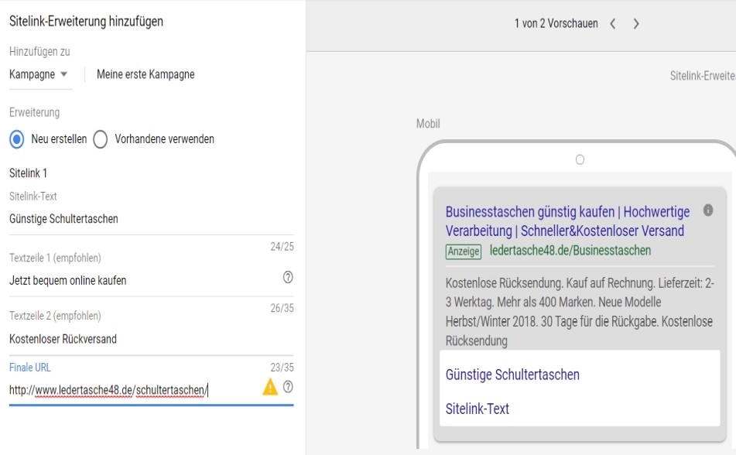Click Günstige Schultertaschen sitelink in mobile preview
This screenshot has width=736, height=455.
tap(512, 375)
